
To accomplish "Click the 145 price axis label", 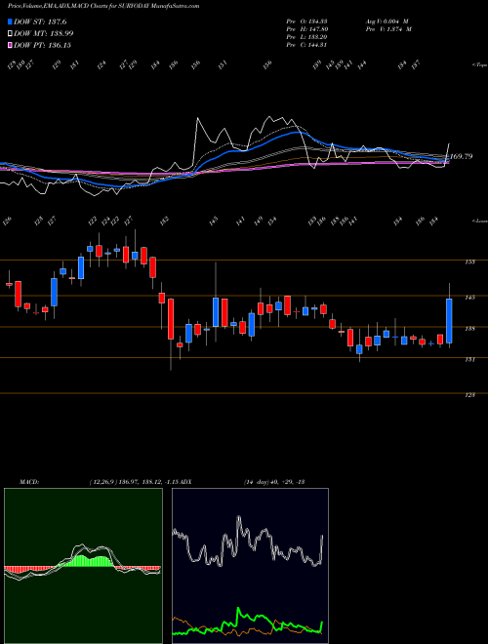I will tap(470, 297).
